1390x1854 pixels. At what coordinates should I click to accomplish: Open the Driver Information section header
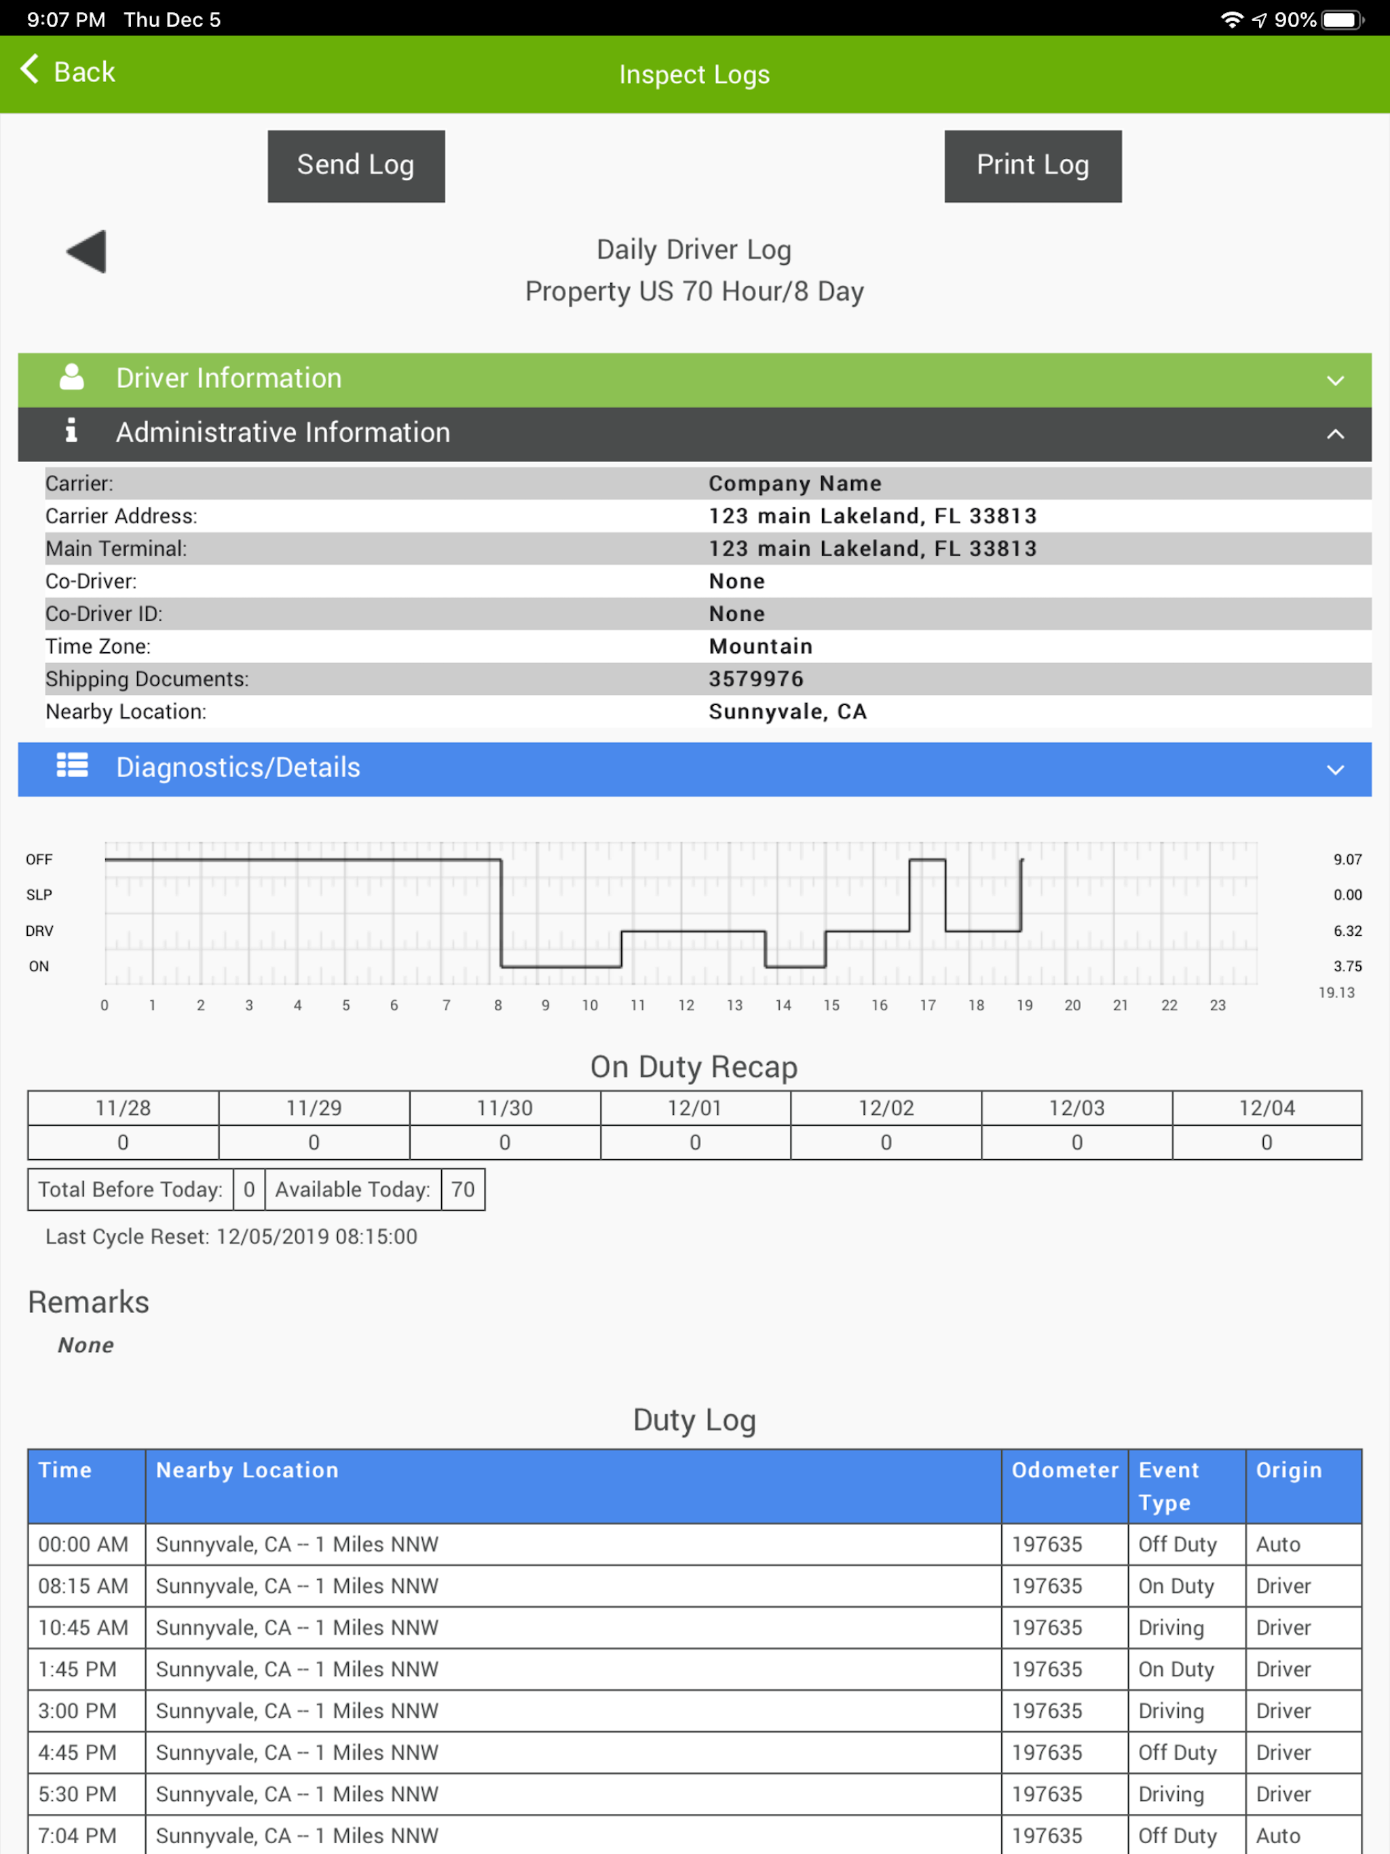point(695,379)
